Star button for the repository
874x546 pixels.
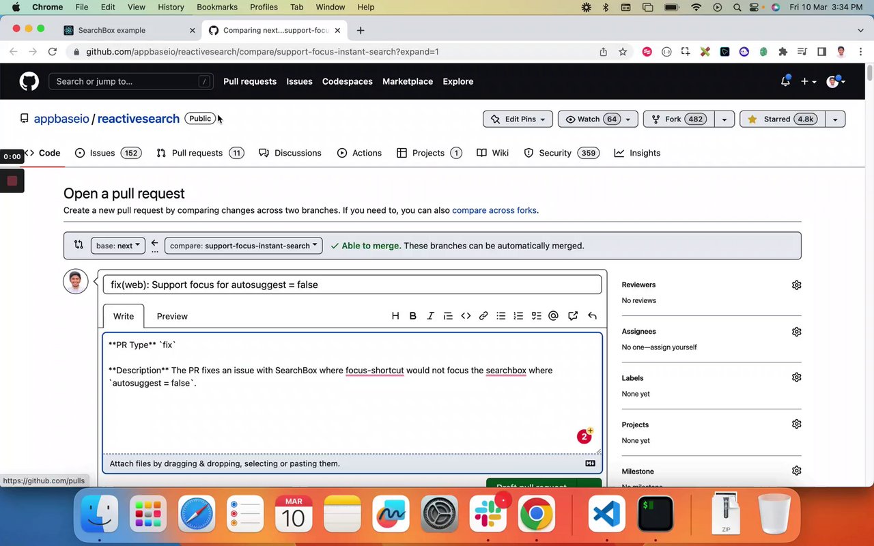(781, 119)
